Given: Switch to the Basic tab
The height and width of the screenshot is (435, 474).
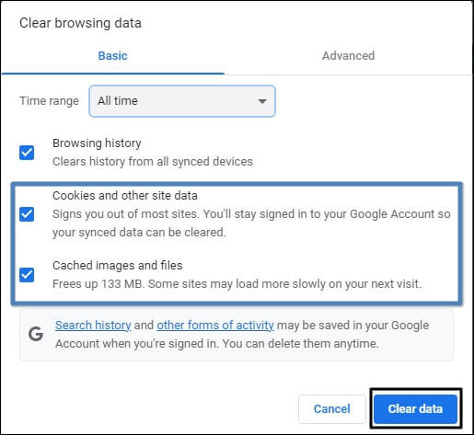Looking at the screenshot, I should pyautogui.click(x=112, y=56).
